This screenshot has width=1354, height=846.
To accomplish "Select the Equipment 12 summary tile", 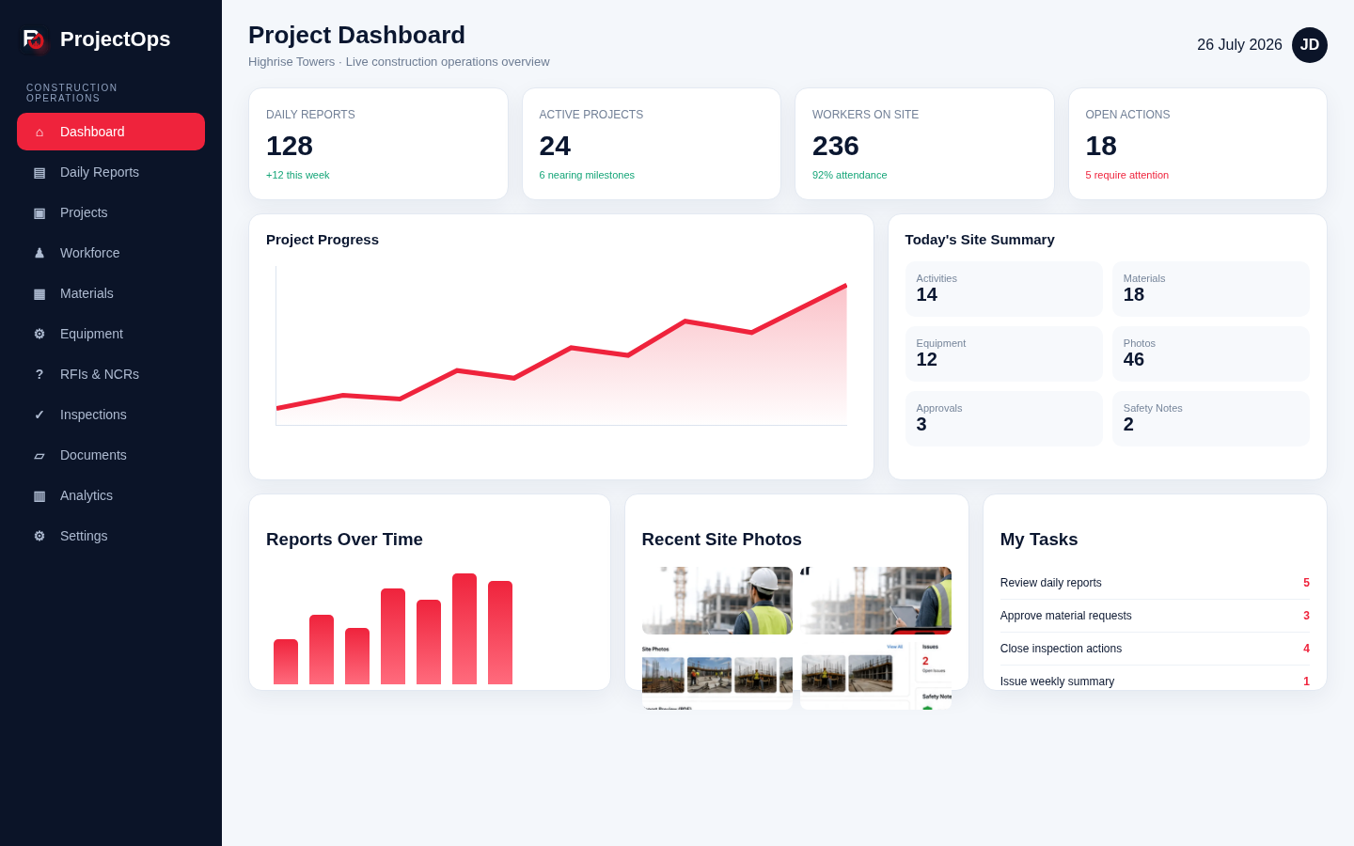I will pyautogui.click(x=1003, y=353).
